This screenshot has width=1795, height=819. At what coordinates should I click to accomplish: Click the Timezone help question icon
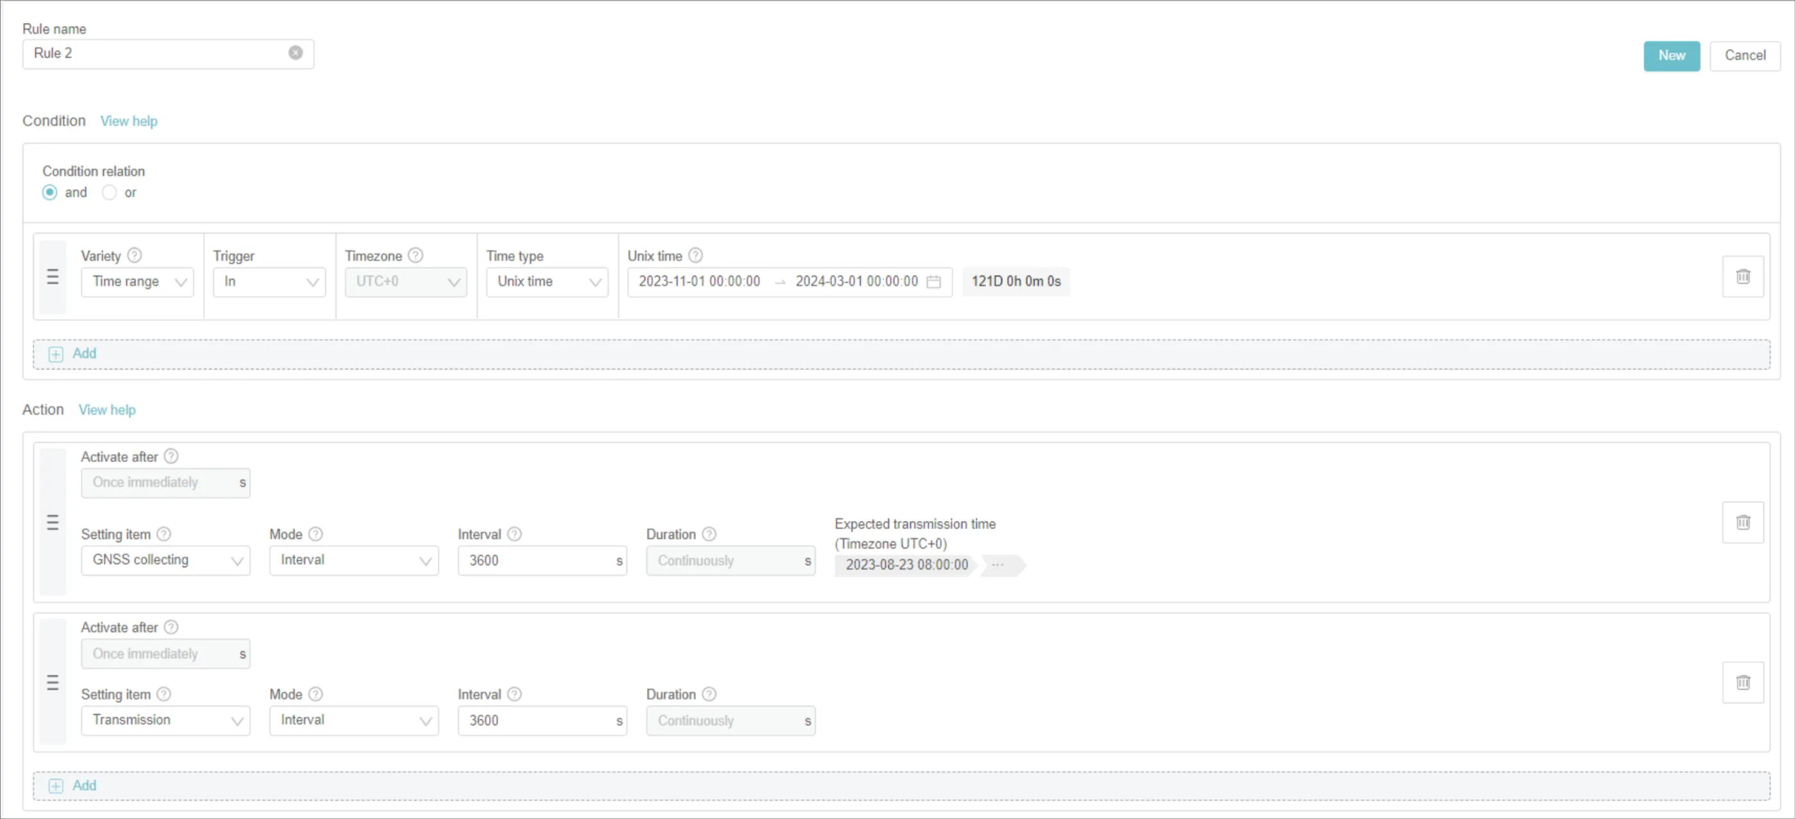[415, 255]
